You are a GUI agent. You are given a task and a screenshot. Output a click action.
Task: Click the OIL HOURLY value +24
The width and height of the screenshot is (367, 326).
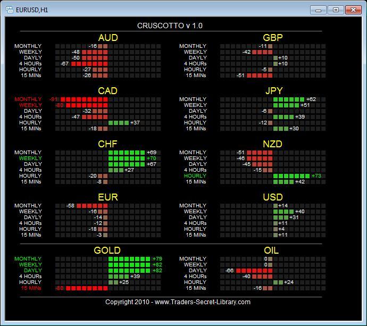[x=289, y=282]
